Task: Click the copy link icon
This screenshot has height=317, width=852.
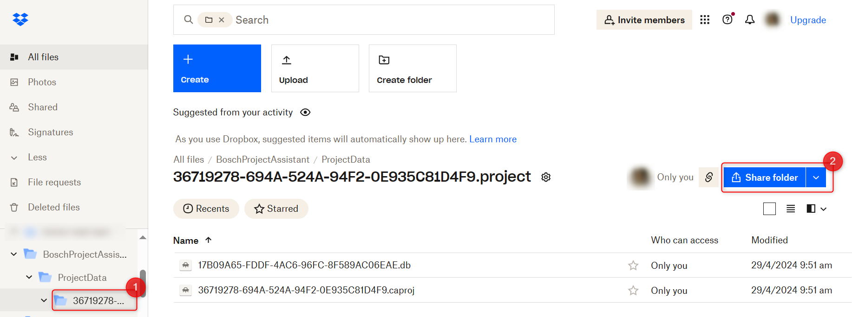Action: click(x=709, y=178)
